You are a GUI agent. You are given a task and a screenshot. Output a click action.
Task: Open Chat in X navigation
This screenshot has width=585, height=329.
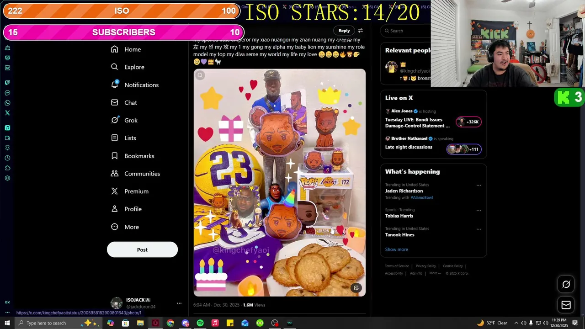[124, 103]
